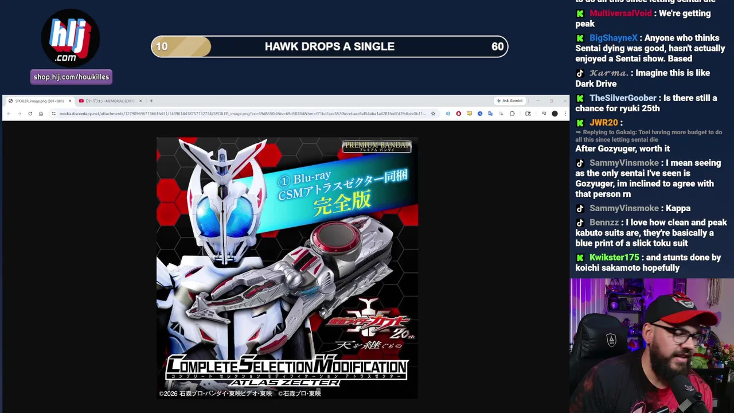The width and height of the screenshot is (734, 413).
Task: Click the streamer webcam feed
Action: click(x=652, y=346)
